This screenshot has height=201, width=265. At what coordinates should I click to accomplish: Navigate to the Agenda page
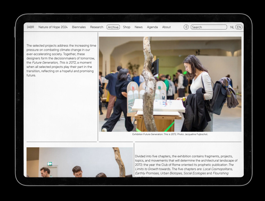pos(152,27)
